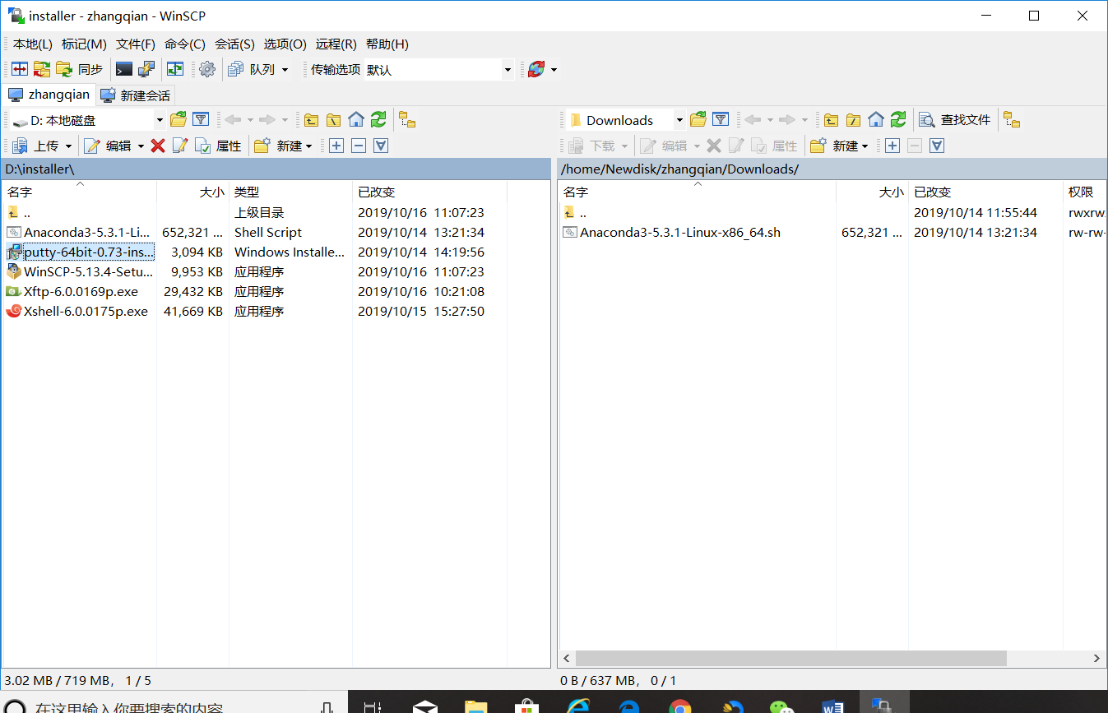Open the 选项(O) menu
The height and width of the screenshot is (713, 1108).
(x=285, y=44)
